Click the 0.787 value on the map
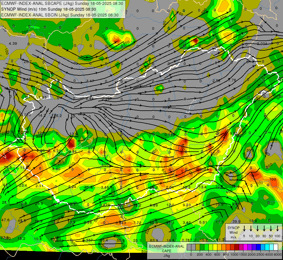 coord(187,240)
